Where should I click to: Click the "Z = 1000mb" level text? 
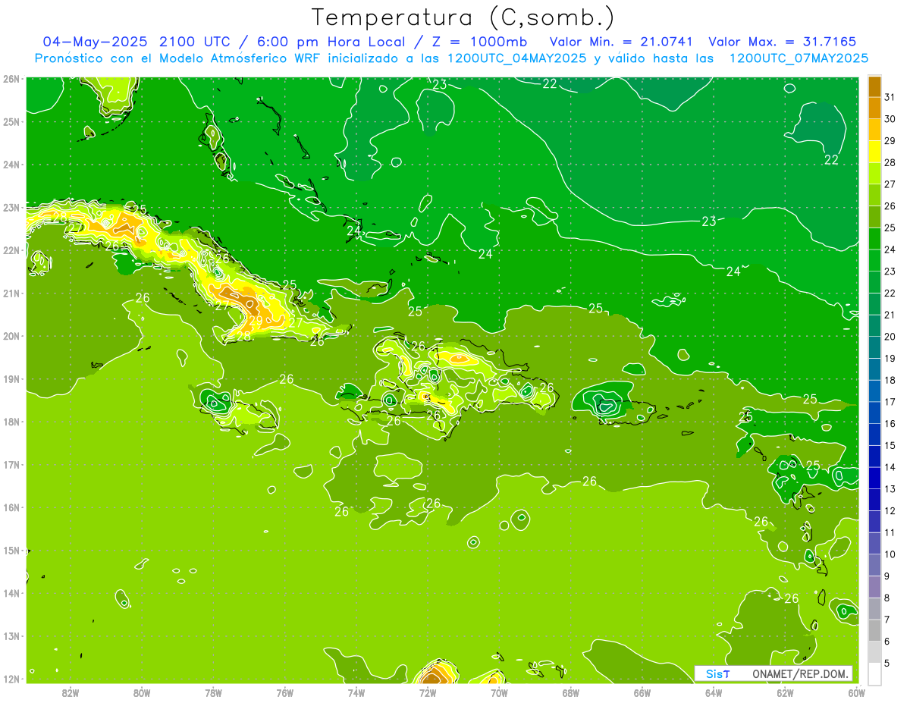point(478,42)
